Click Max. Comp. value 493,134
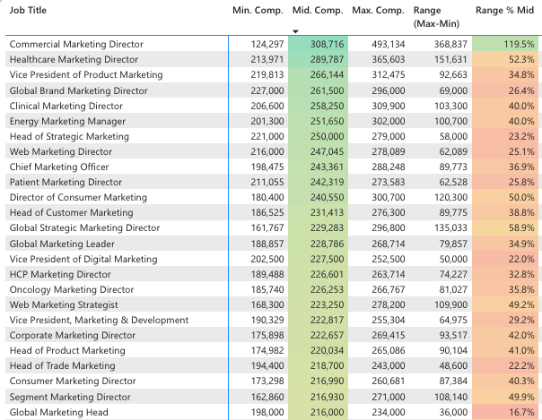 coord(389,44)
